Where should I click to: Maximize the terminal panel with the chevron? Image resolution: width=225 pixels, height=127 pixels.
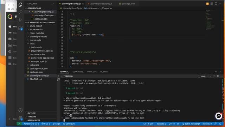pos(216,72)
